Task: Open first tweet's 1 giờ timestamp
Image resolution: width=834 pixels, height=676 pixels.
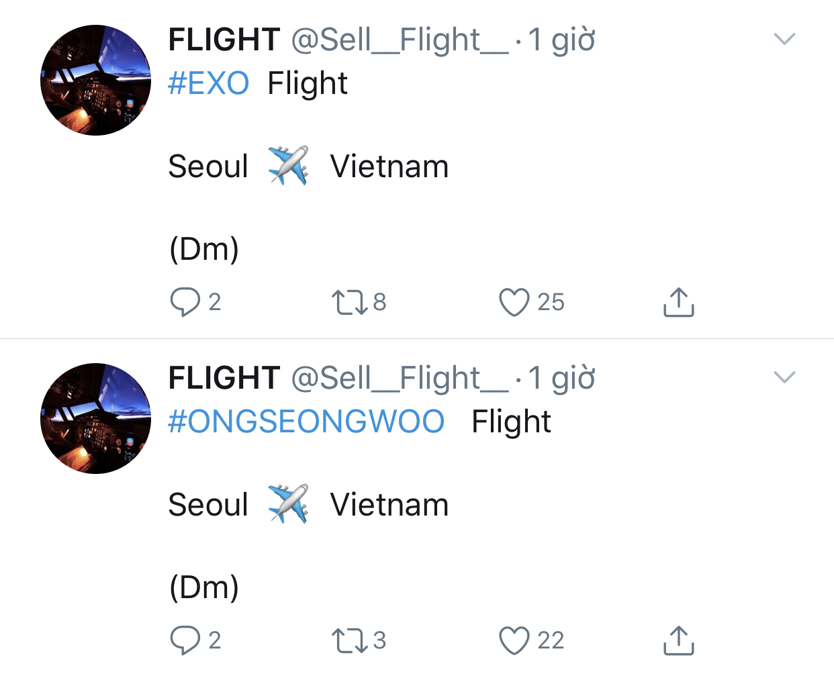Action: click(x=561, y=40)
